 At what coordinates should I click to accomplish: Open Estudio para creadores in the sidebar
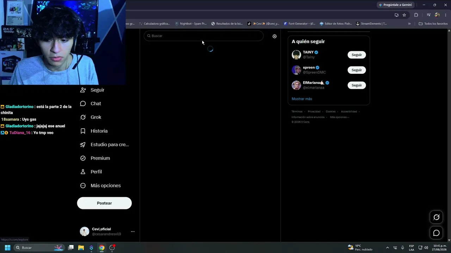(x=104, y=144)
